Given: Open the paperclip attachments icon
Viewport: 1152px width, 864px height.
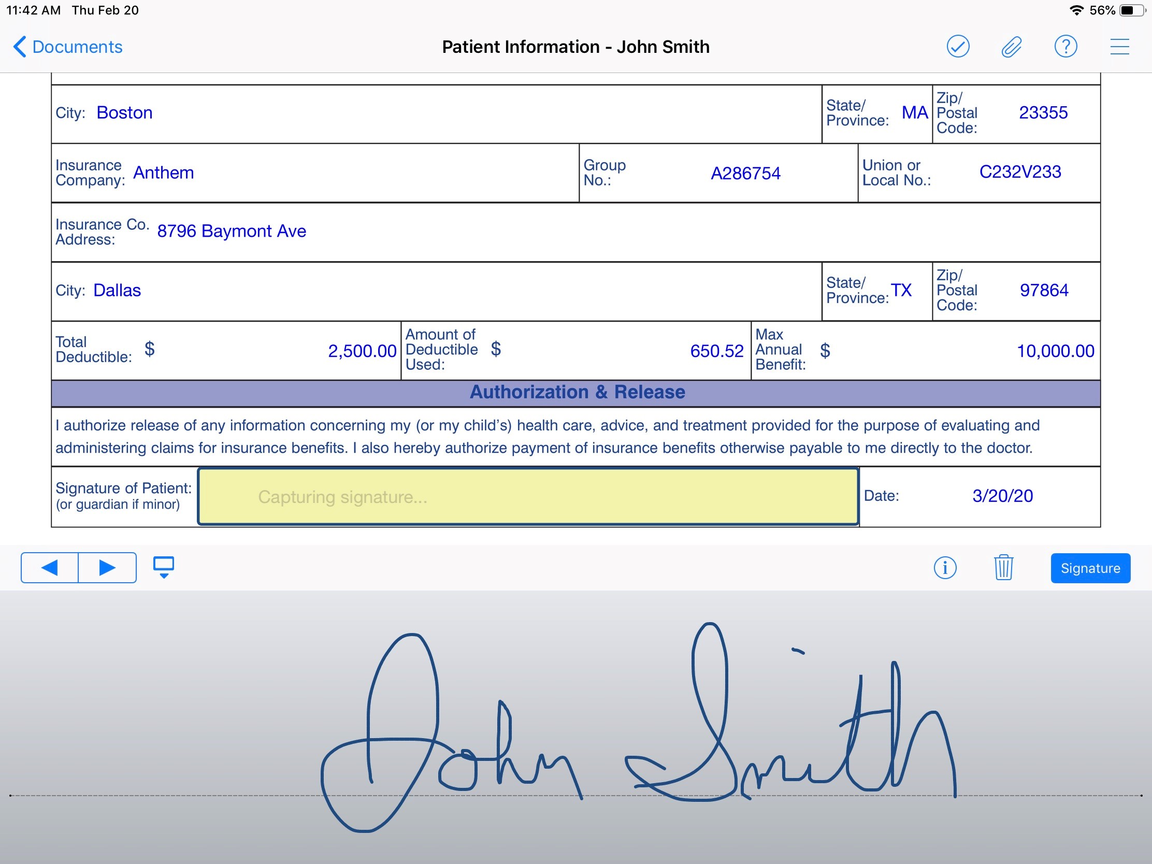Looking at the screenshot, I should tap(1011, 47).
